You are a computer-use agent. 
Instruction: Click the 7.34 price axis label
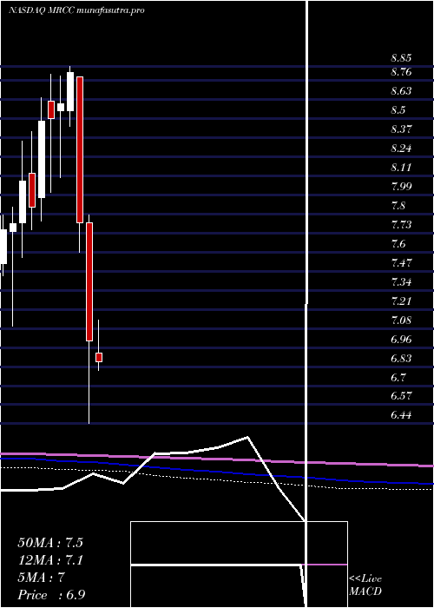click(401, 282)
